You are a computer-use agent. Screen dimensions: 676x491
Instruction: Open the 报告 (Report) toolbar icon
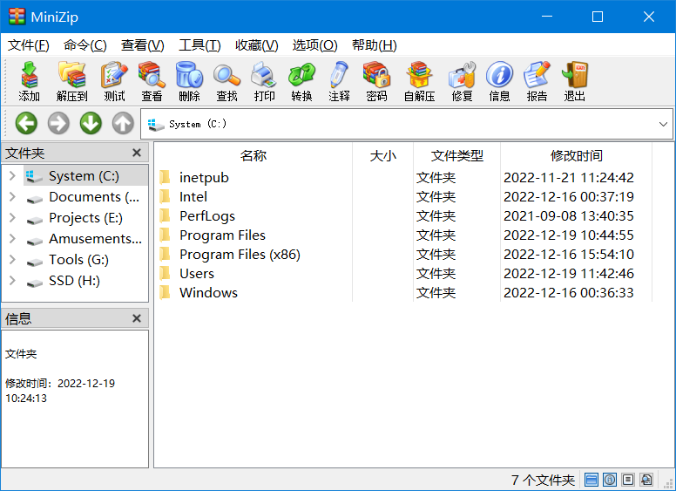[537, 82]
